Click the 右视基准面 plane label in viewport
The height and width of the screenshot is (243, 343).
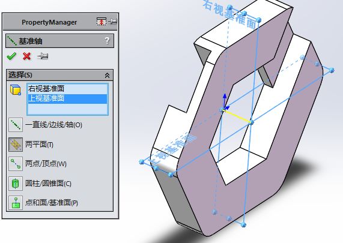point(229,14)
